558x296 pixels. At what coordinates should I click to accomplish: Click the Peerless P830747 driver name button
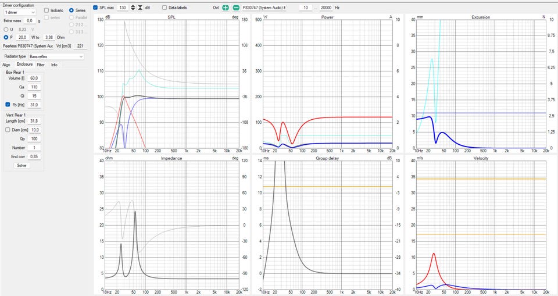(x=28, y=45)
